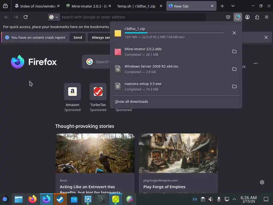
Task: Open naenara setup 3.5.exe download entry
Action: 171,86
